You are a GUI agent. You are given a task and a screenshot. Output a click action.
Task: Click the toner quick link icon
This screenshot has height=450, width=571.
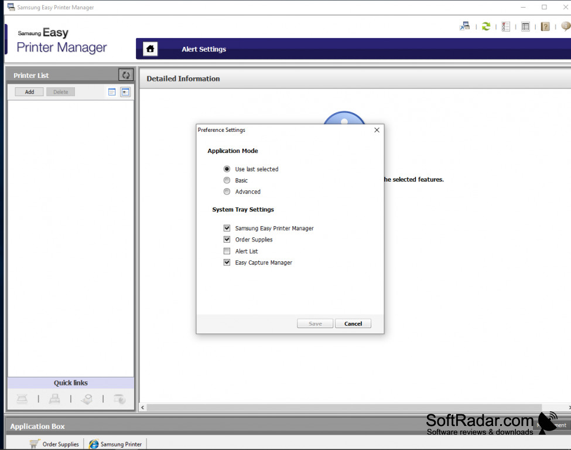coord(87,399)
